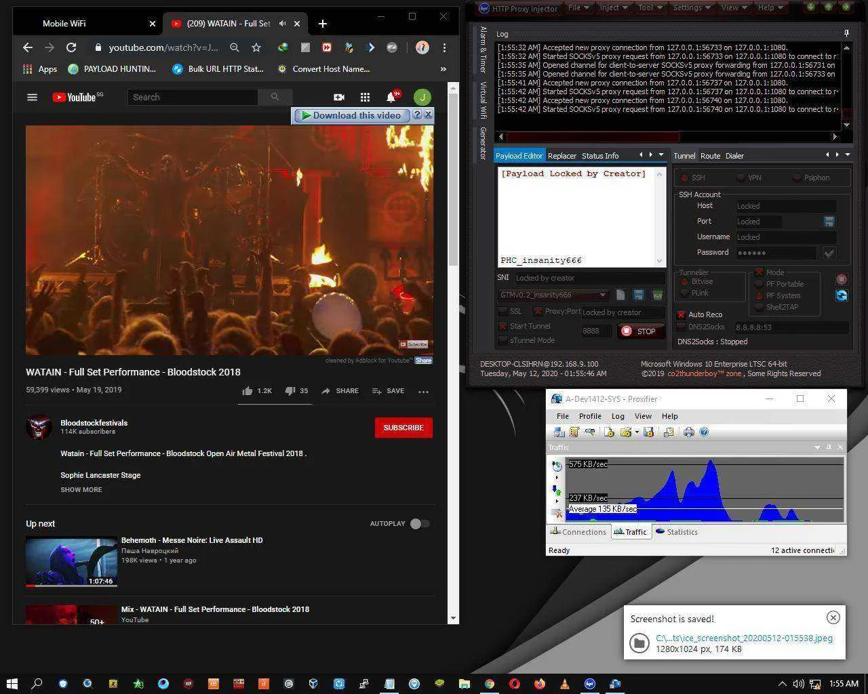Click the save icon beside the SSH Port field
The image size is (868, 694).
tap(829, 222)
